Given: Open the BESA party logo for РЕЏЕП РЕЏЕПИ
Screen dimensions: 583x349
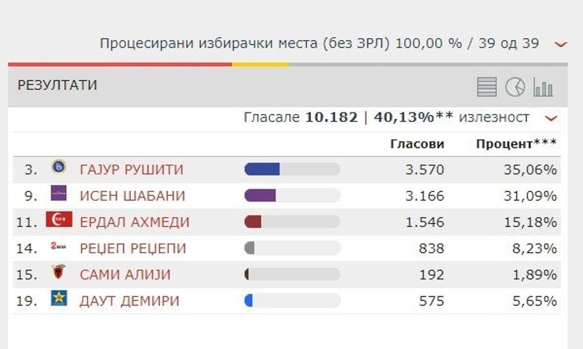Looking at the screenshot, I should coord(58,248).
